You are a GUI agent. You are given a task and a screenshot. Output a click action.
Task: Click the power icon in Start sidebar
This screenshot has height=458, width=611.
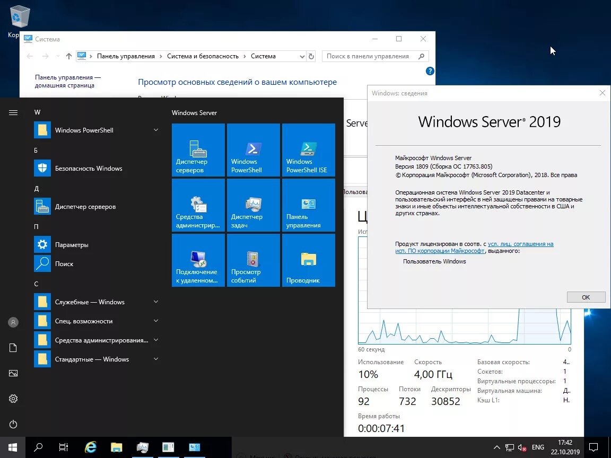pyautogui.click(x=13, y=424)
